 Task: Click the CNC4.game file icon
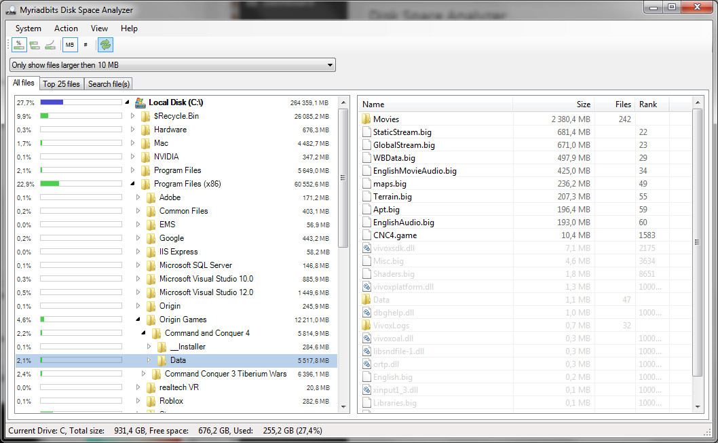tap(366, 235)
